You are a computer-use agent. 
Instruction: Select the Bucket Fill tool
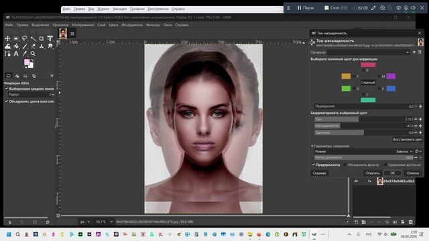click(x=16, y=46)
